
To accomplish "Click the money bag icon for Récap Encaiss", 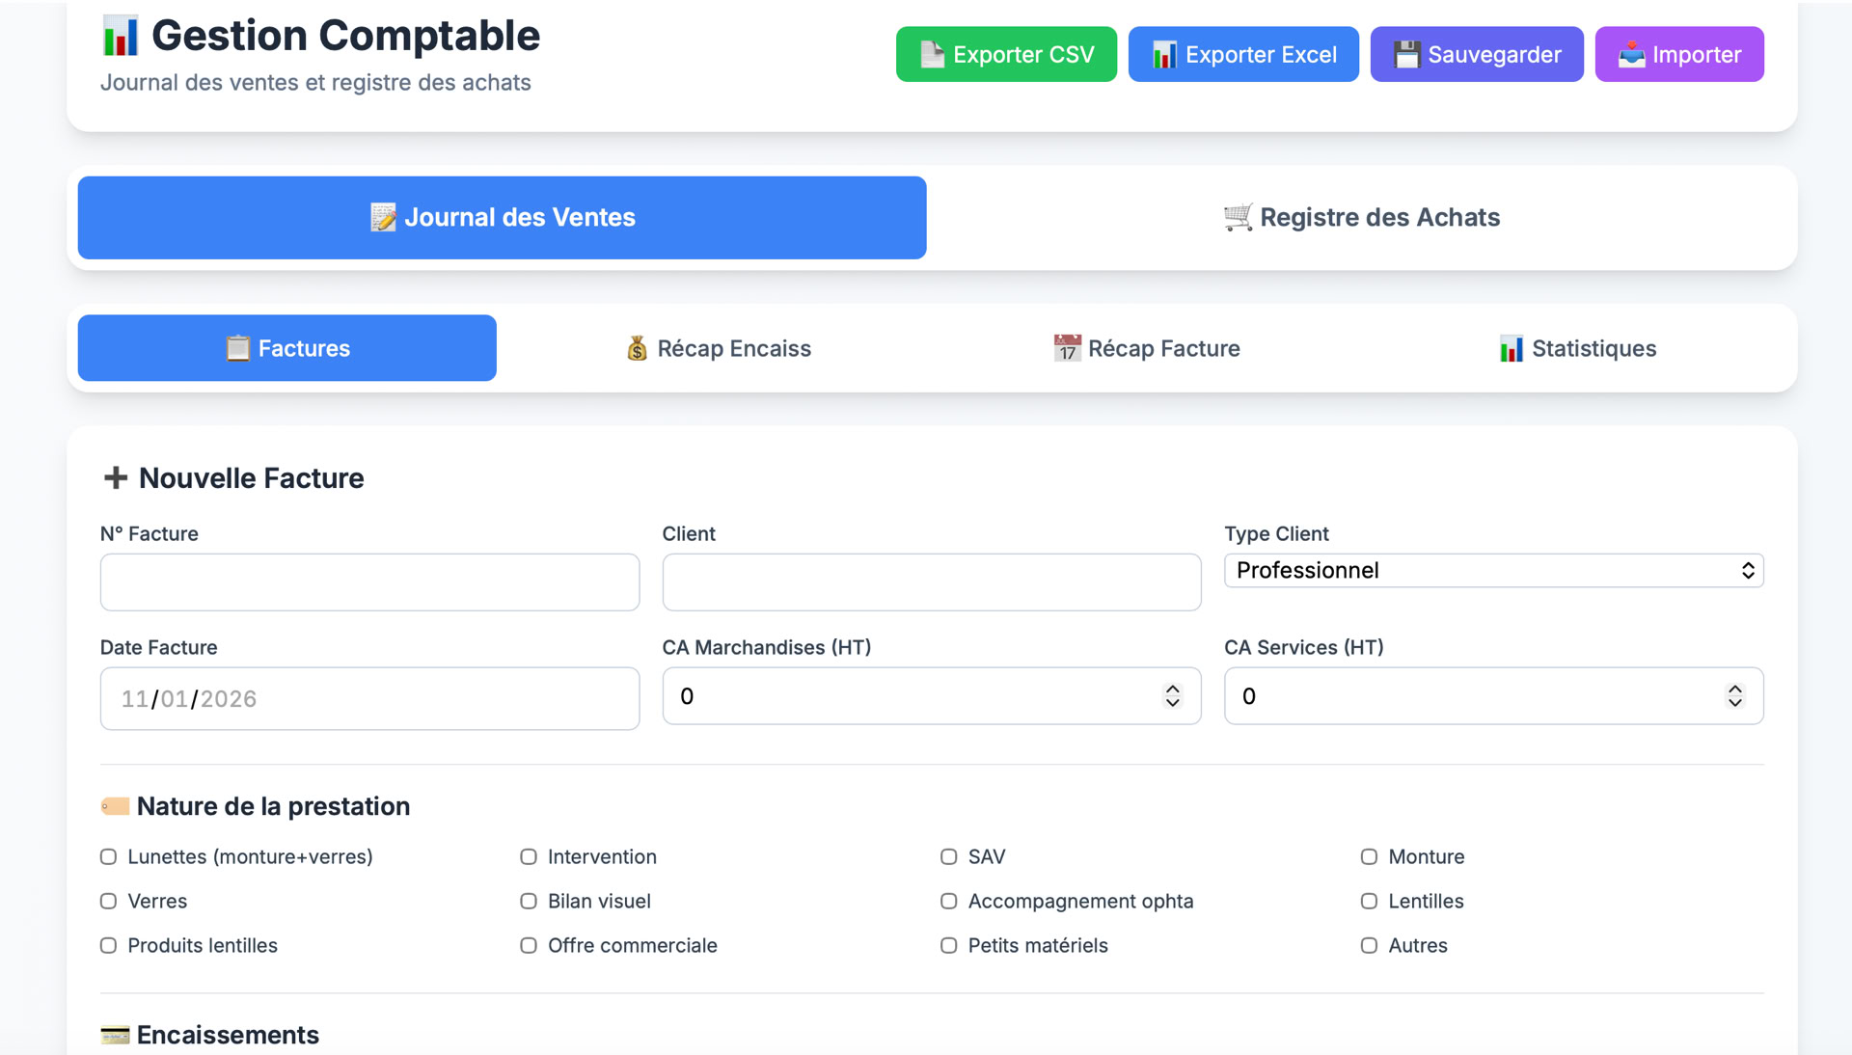I will 637,348.
